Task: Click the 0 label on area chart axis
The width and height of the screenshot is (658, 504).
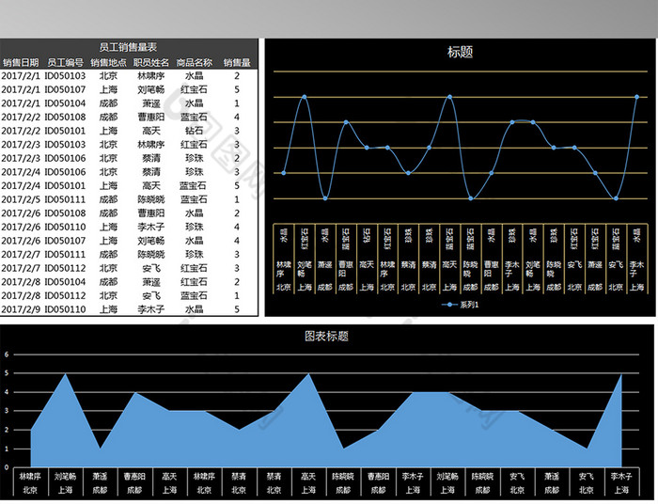Action: pyautogui.click(x=7, y=467)
